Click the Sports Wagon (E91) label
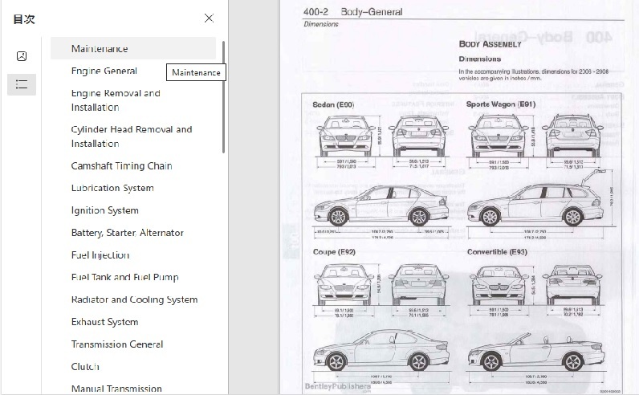The width and height of the screenshot is (639, 395). (x=500, y=104)
